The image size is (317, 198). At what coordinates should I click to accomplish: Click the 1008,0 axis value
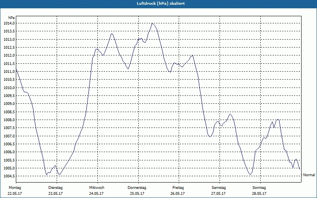pos(9,120)
